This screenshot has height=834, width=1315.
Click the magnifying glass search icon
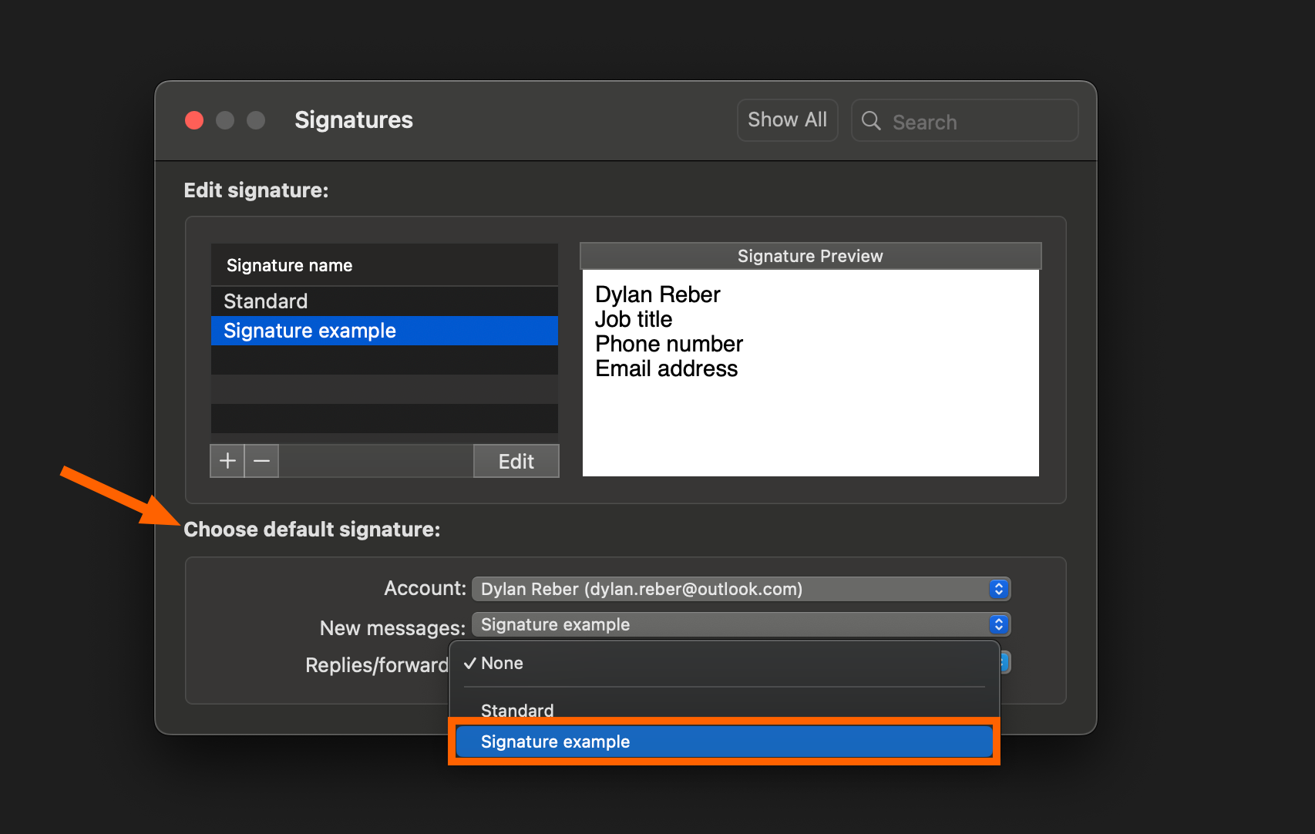[871, 120]
